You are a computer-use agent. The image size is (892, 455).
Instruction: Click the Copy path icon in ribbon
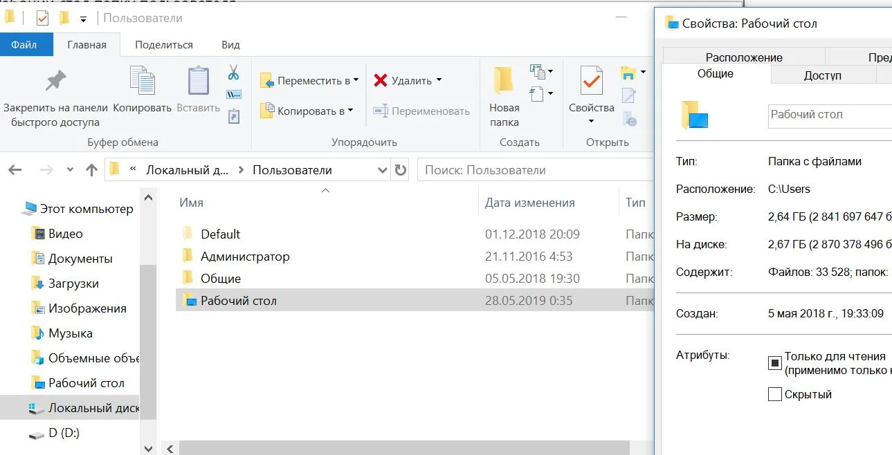click(233, 95)
